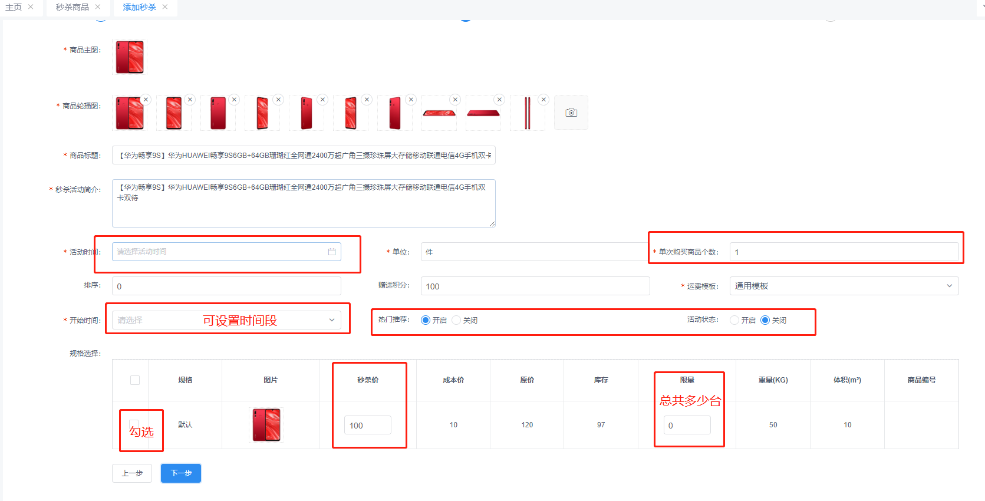
Task: Click the first carousel image thumbnail
Action: [x=130, y=113]
